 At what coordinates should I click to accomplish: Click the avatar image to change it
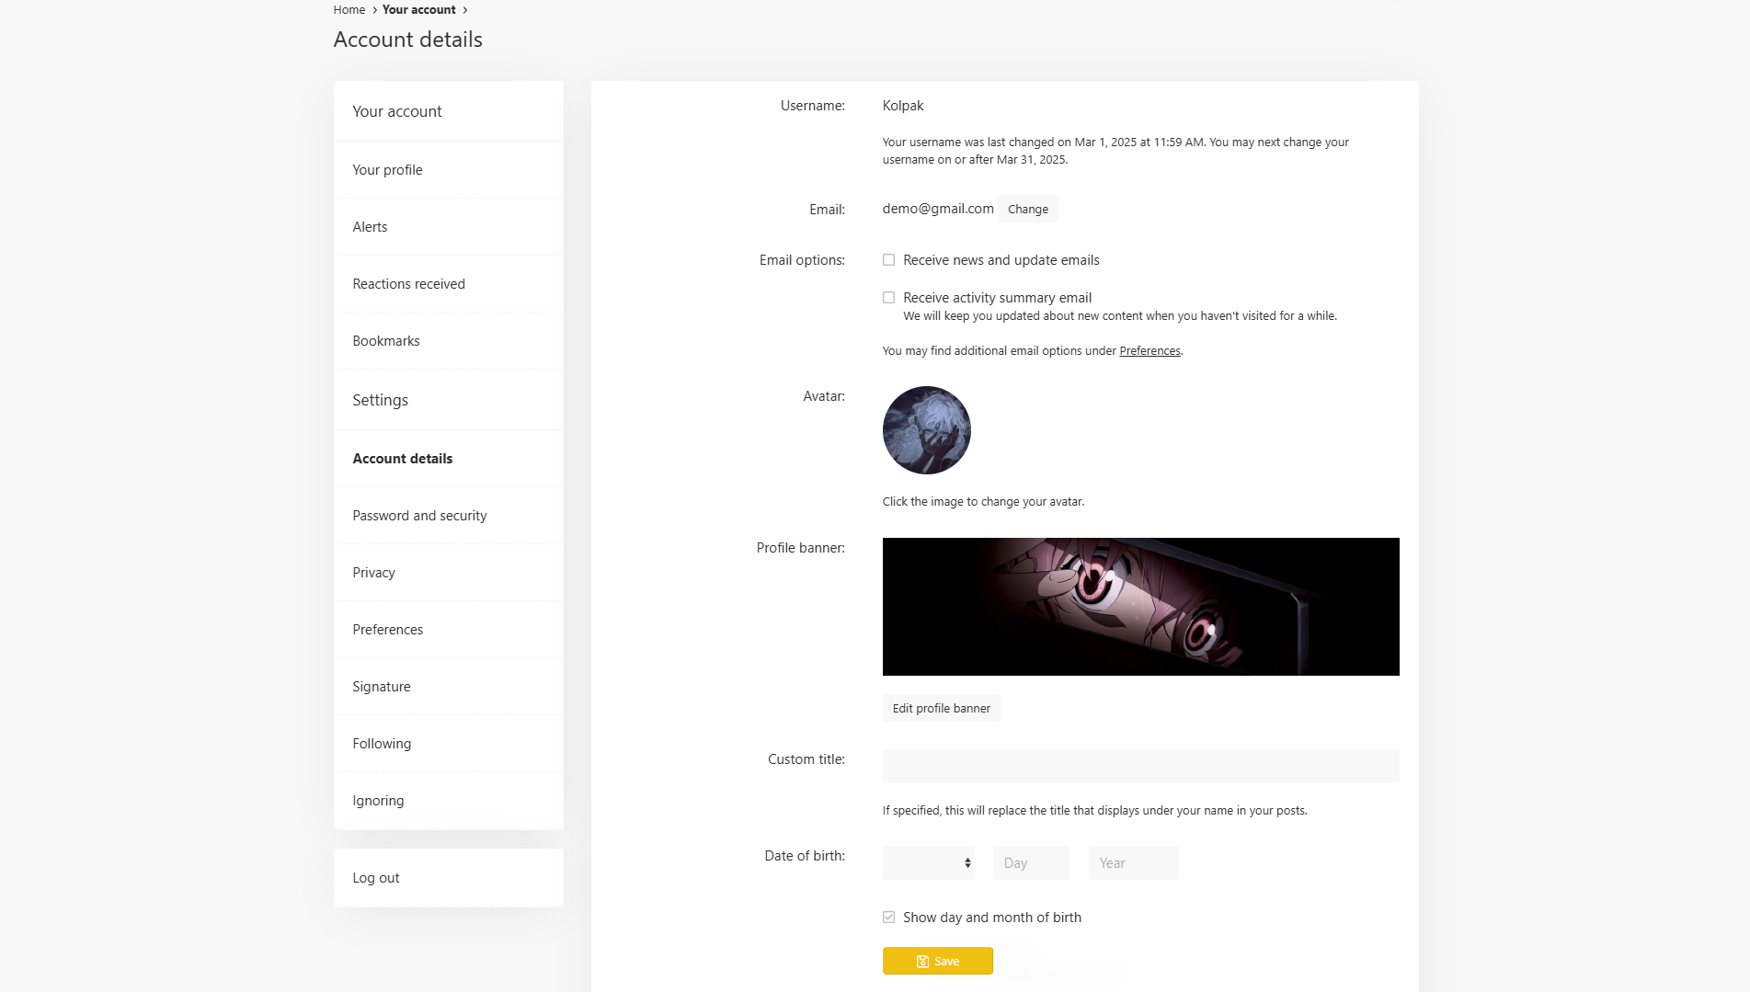tap(926, 430)
